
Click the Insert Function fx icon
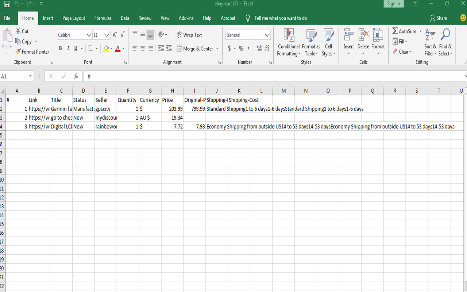(76, 76)
